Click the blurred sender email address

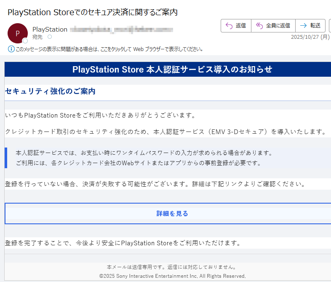point(121,30)
